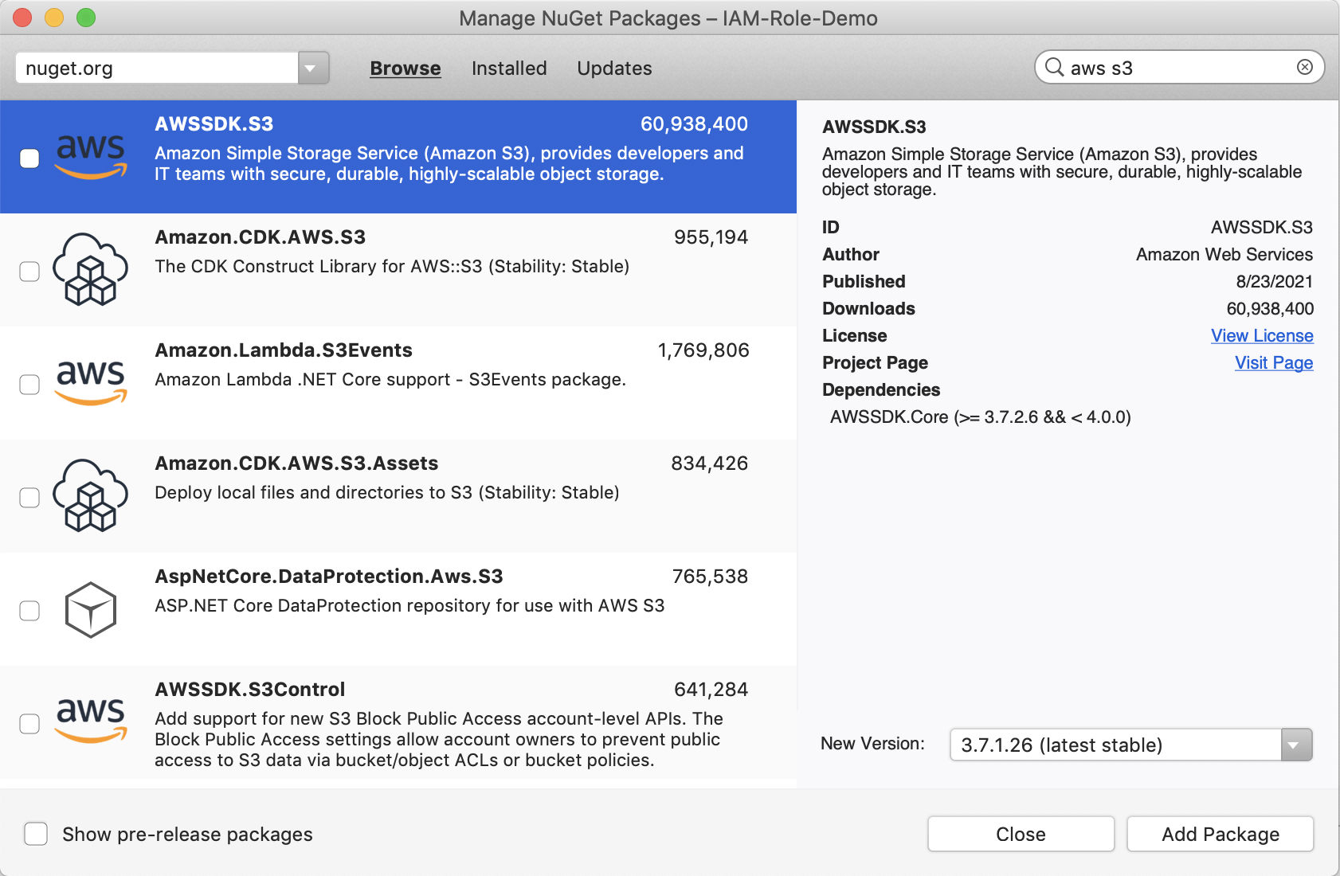The height and width of the screenshot is (876, 1340).
Task: Click the S3 Block Public Access description
Action: click(439, 739)
